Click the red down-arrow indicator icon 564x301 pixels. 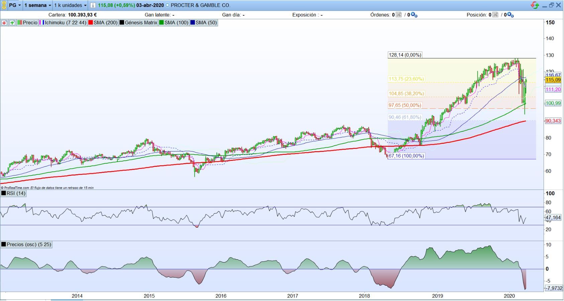coord(4,23)
